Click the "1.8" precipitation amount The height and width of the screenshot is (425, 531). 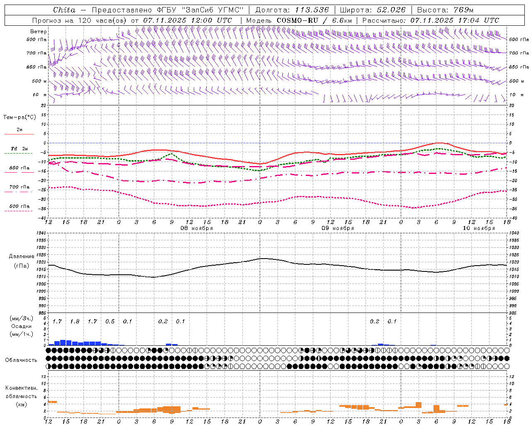[75, 321]
